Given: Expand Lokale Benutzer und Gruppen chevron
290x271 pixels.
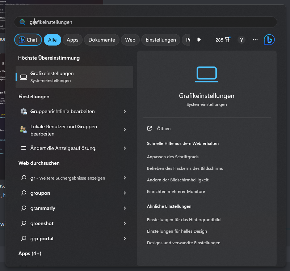Looking at the screenshot, I should pos(125,130).
